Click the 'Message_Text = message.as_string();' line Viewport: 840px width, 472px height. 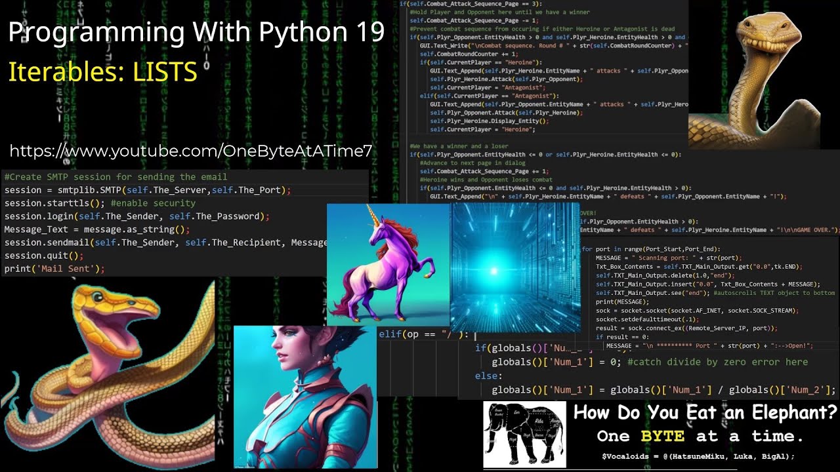[x=97, y=229]
